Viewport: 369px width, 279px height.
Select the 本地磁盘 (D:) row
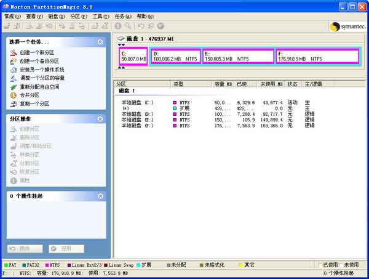218,114
